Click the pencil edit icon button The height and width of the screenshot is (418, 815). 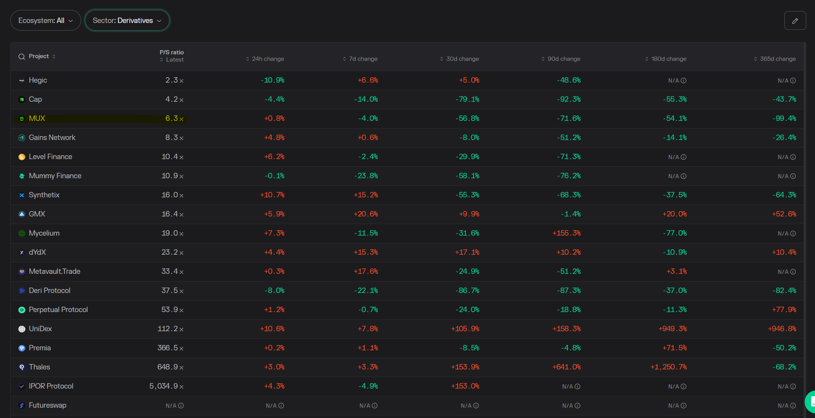coord(795,21)
